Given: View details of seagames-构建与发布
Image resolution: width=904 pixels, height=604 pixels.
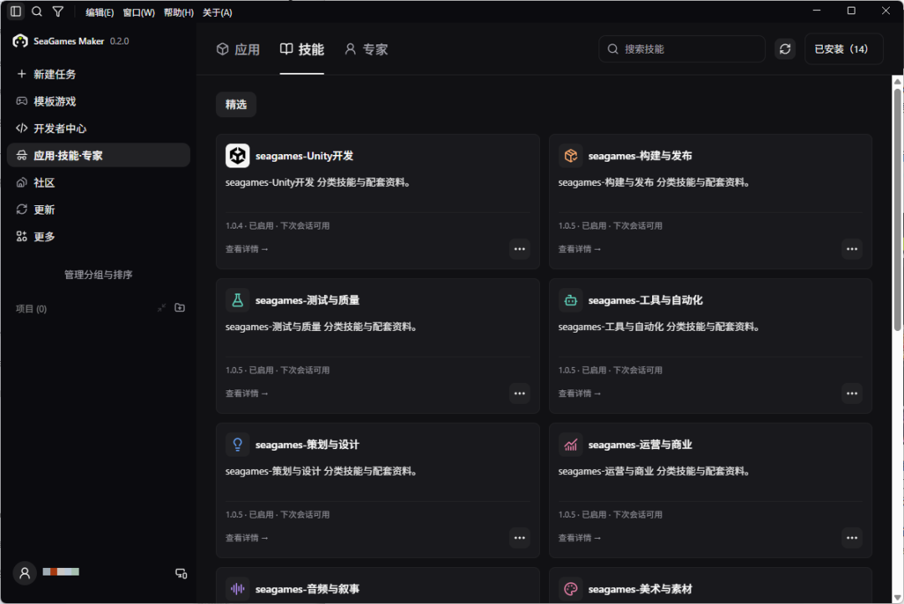Looking at the screenshot, I should (x=579, y=249).
